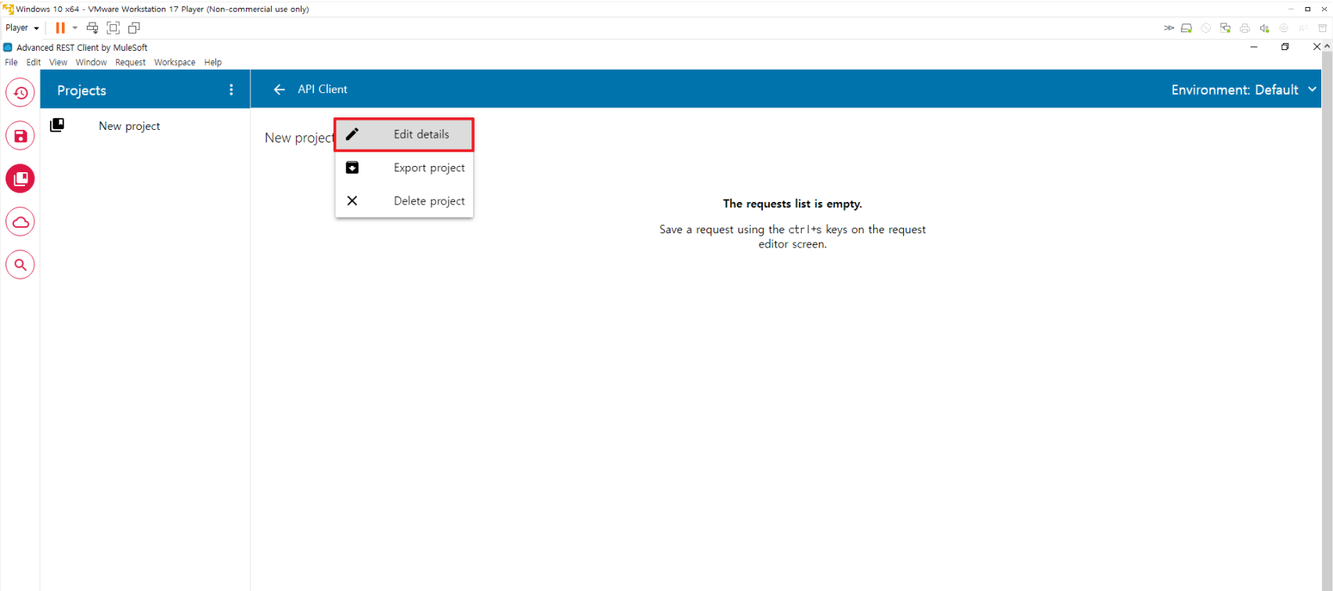Click the VMware CD/DVD drive icon
This screenshot has height=591, width=1333.
coord(1206,28)
